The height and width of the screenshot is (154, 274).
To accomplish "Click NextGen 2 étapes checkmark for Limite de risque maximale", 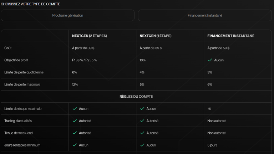I will coord(75,108).
